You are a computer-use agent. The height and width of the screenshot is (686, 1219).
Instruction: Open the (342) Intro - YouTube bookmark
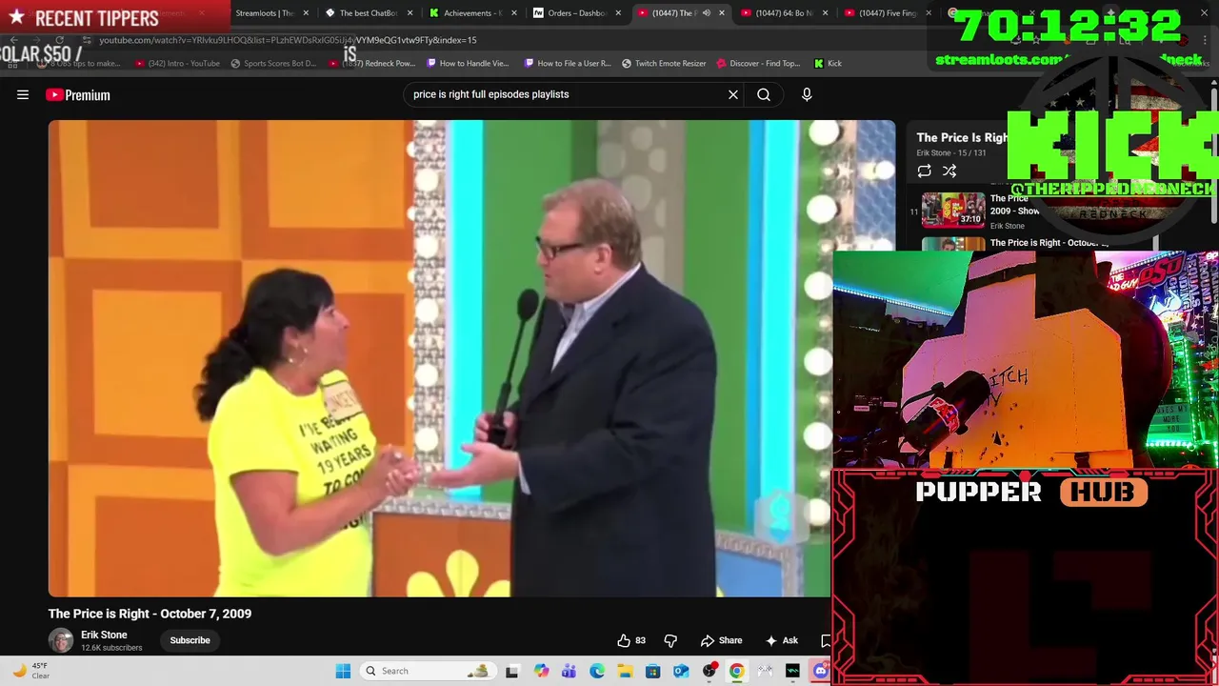177,64
